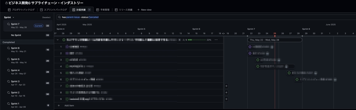The height and width of the screenshot is (110, 356).
Task: Select row number 1 in table
Action: [61, 47]
